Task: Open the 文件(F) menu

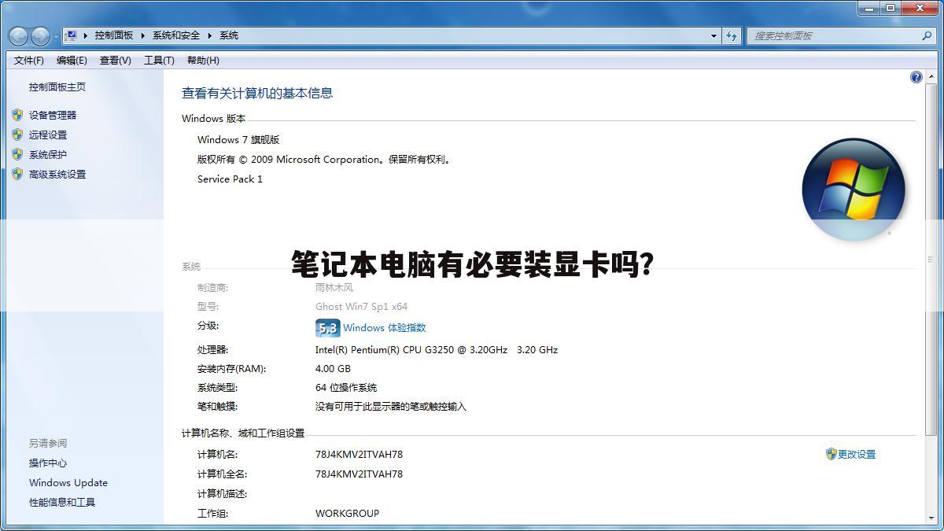Action: pyautogui.click(x=29, y=61)
